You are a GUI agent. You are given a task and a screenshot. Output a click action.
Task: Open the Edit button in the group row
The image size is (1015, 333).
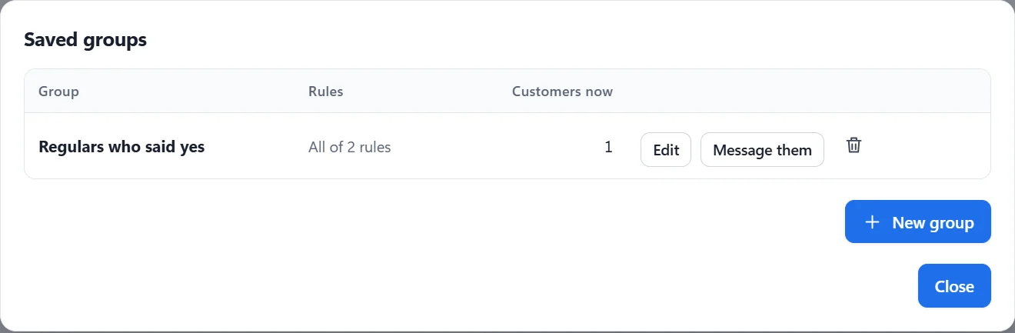666,150
